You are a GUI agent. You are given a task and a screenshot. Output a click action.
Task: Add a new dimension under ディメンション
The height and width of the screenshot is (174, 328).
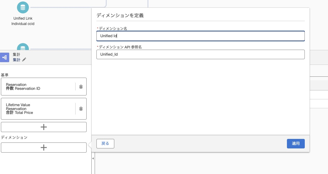coord(44,148)
